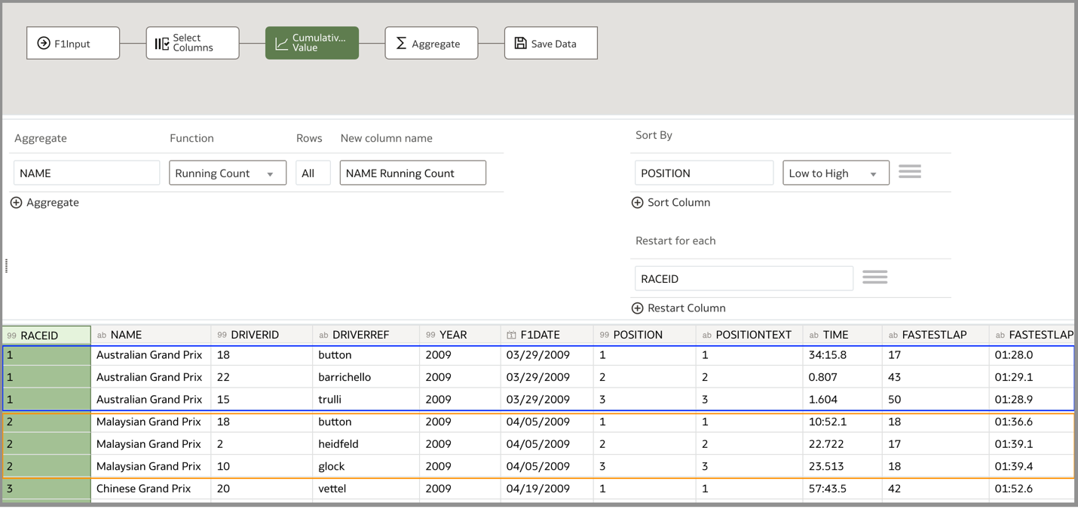Click the numeric type icon on RACEID column
This screenshot has width=1078, height=509.
[x=12, y=333]
